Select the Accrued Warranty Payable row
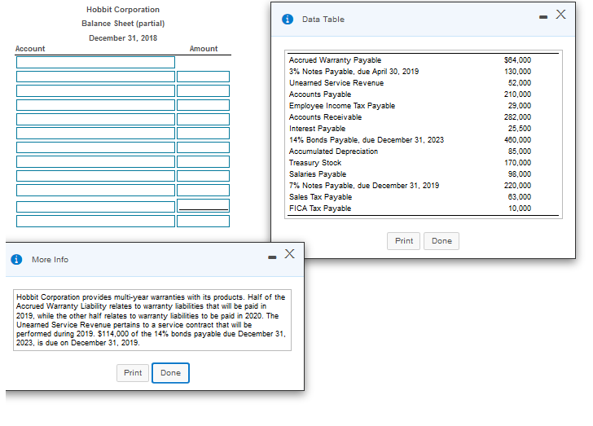Viewport: 593px width, 426px height. coord(424,60)
